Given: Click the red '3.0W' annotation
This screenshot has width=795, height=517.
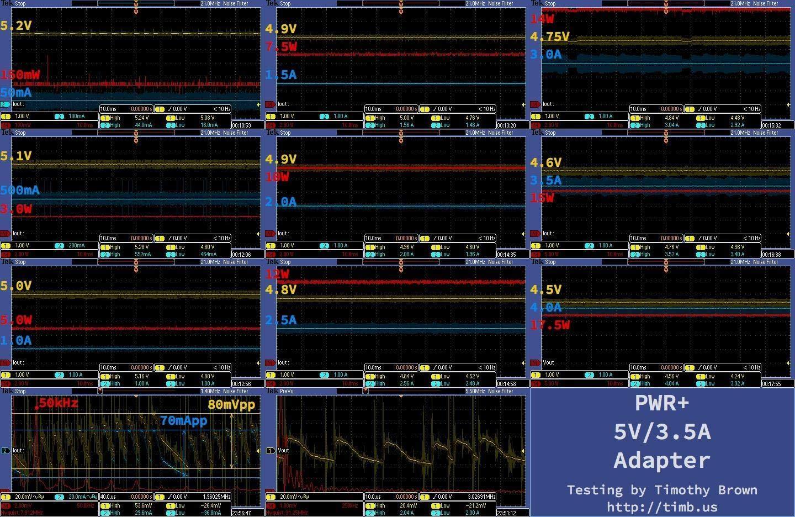Looking at the screenshot, I should (16, 209).
